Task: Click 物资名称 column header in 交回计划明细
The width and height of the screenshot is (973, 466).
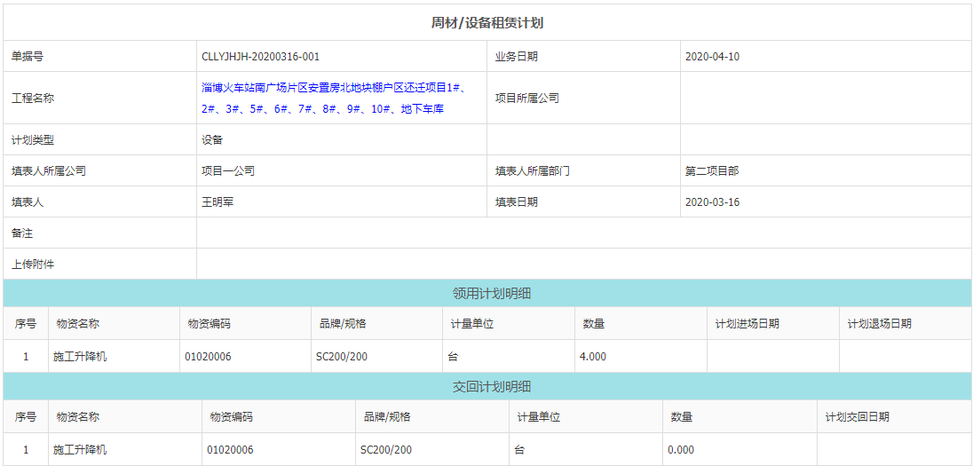Action: click(77, 416)
